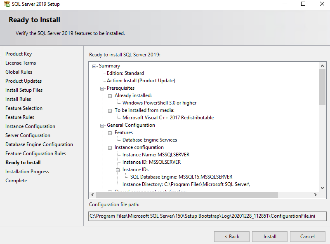Select 'Instance Name: MSSQLSERVER' row
This screenshot has height=244, width=330.
(x=156, y=155)
